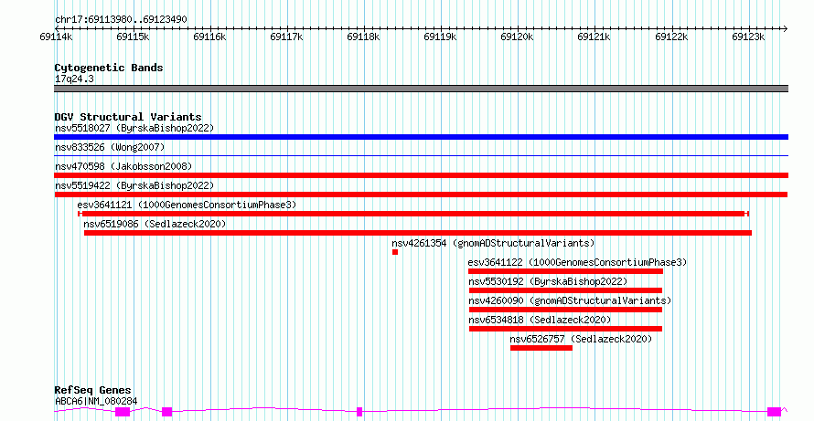Open the nsv6534818 (Sedlazeck2020) label

540,320
